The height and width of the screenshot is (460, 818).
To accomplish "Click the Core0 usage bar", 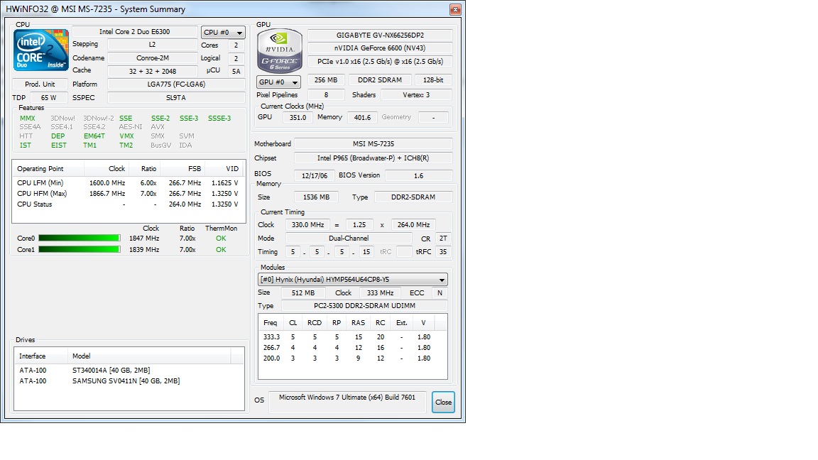I will [80, 239].
